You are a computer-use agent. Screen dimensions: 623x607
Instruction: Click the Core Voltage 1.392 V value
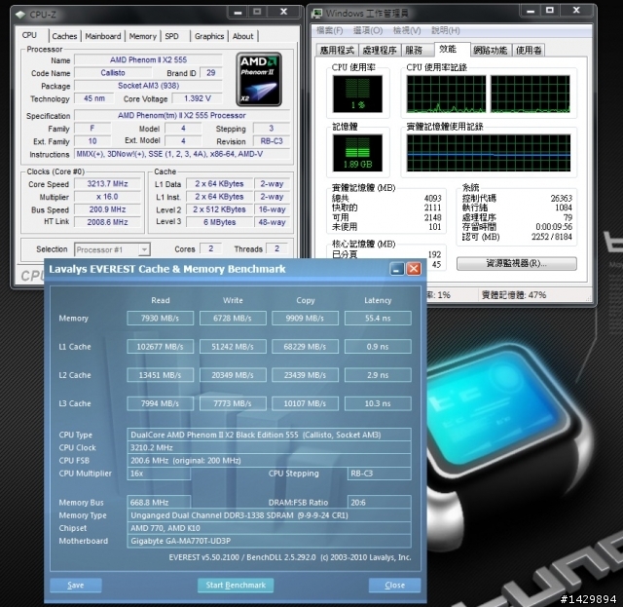[198, 98]
